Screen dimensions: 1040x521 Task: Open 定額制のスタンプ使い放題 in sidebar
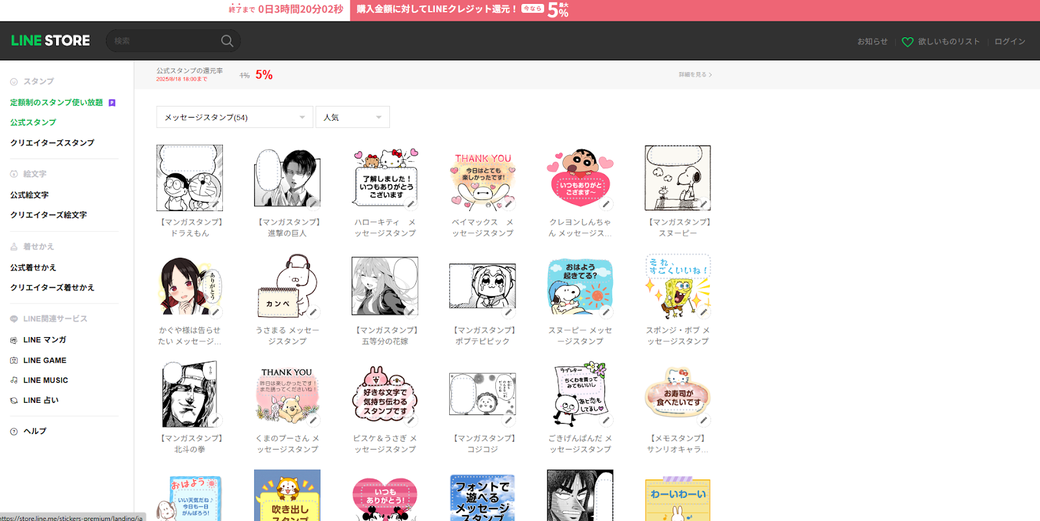click(x=57, y=103)
